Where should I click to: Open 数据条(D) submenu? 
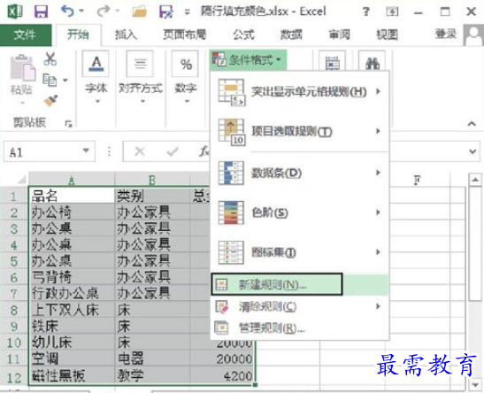click(x=300, y=173)
